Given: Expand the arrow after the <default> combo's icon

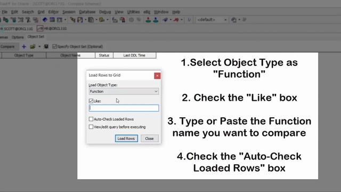Looking at the screenshot, I should point(239,20).
